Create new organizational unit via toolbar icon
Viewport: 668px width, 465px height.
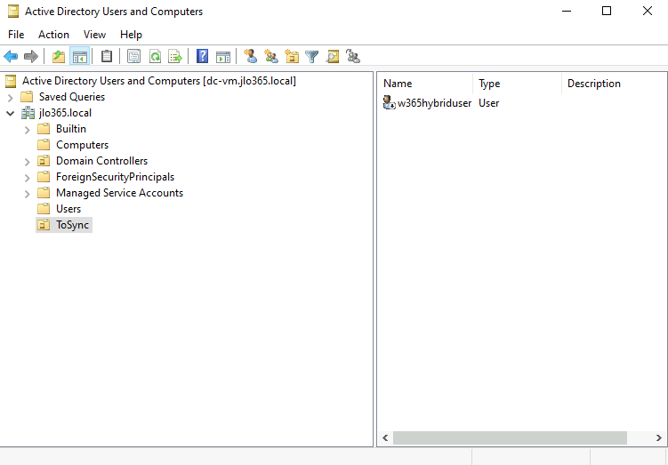[x=292, y=56]
